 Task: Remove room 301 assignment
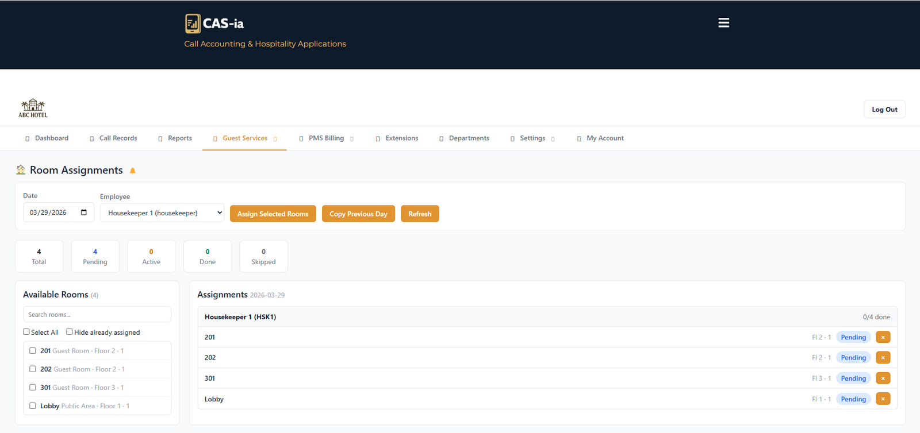[x=883, y=378]
